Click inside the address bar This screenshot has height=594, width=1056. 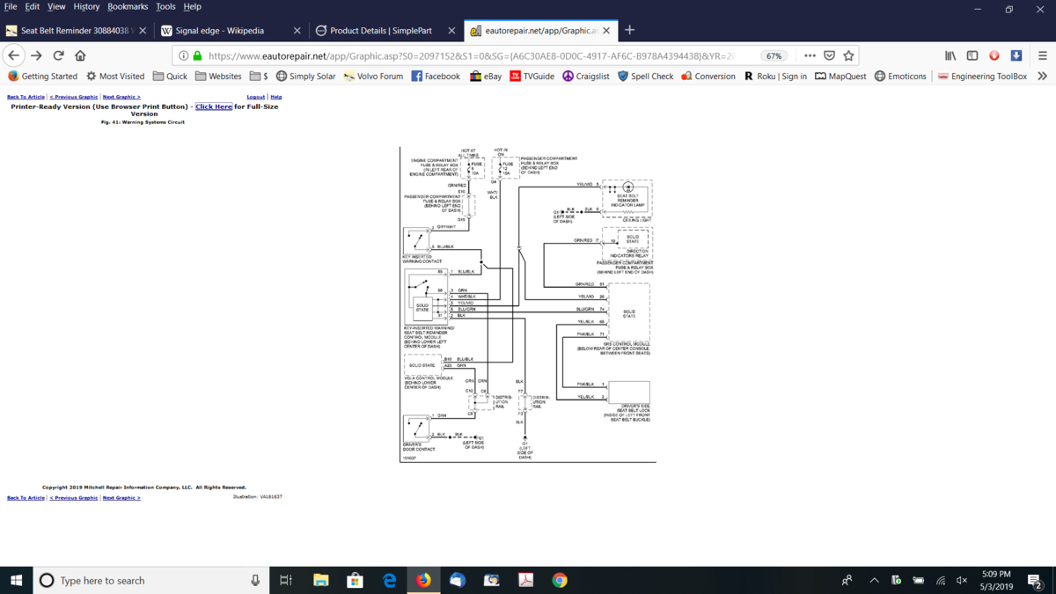click(484, 55)
